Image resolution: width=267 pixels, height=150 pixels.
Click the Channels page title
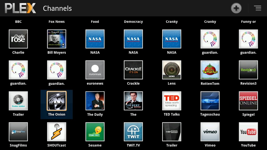tap(57, 8)
